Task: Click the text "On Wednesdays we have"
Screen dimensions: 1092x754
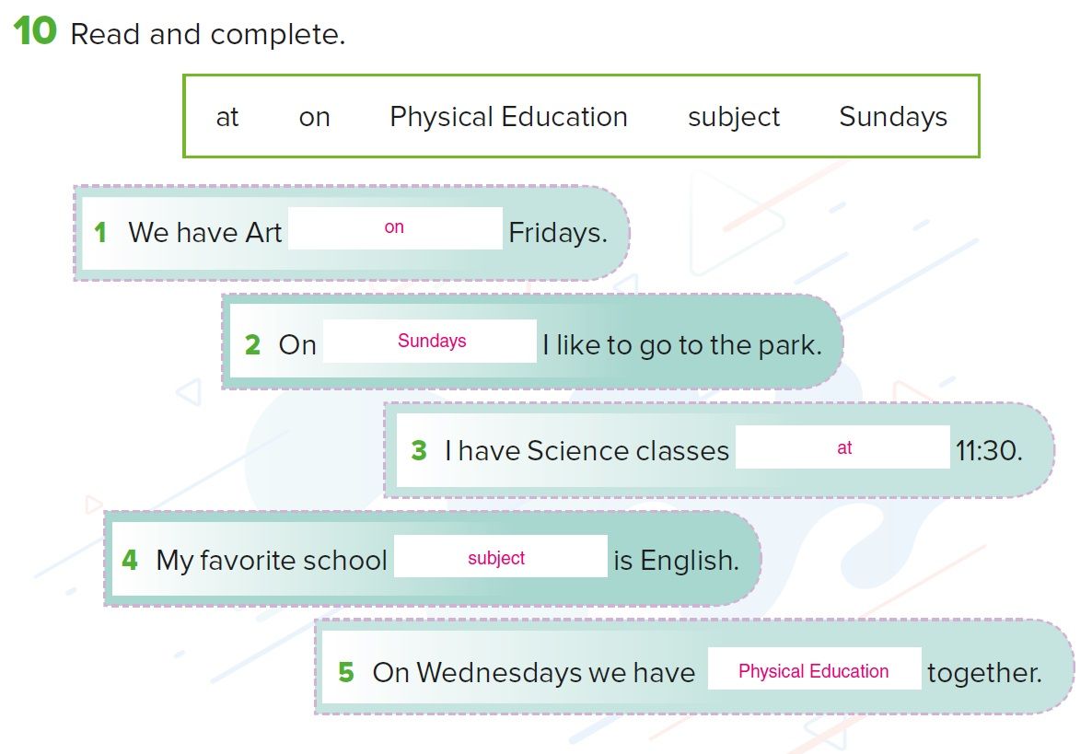Action: [x=533, y=673]
